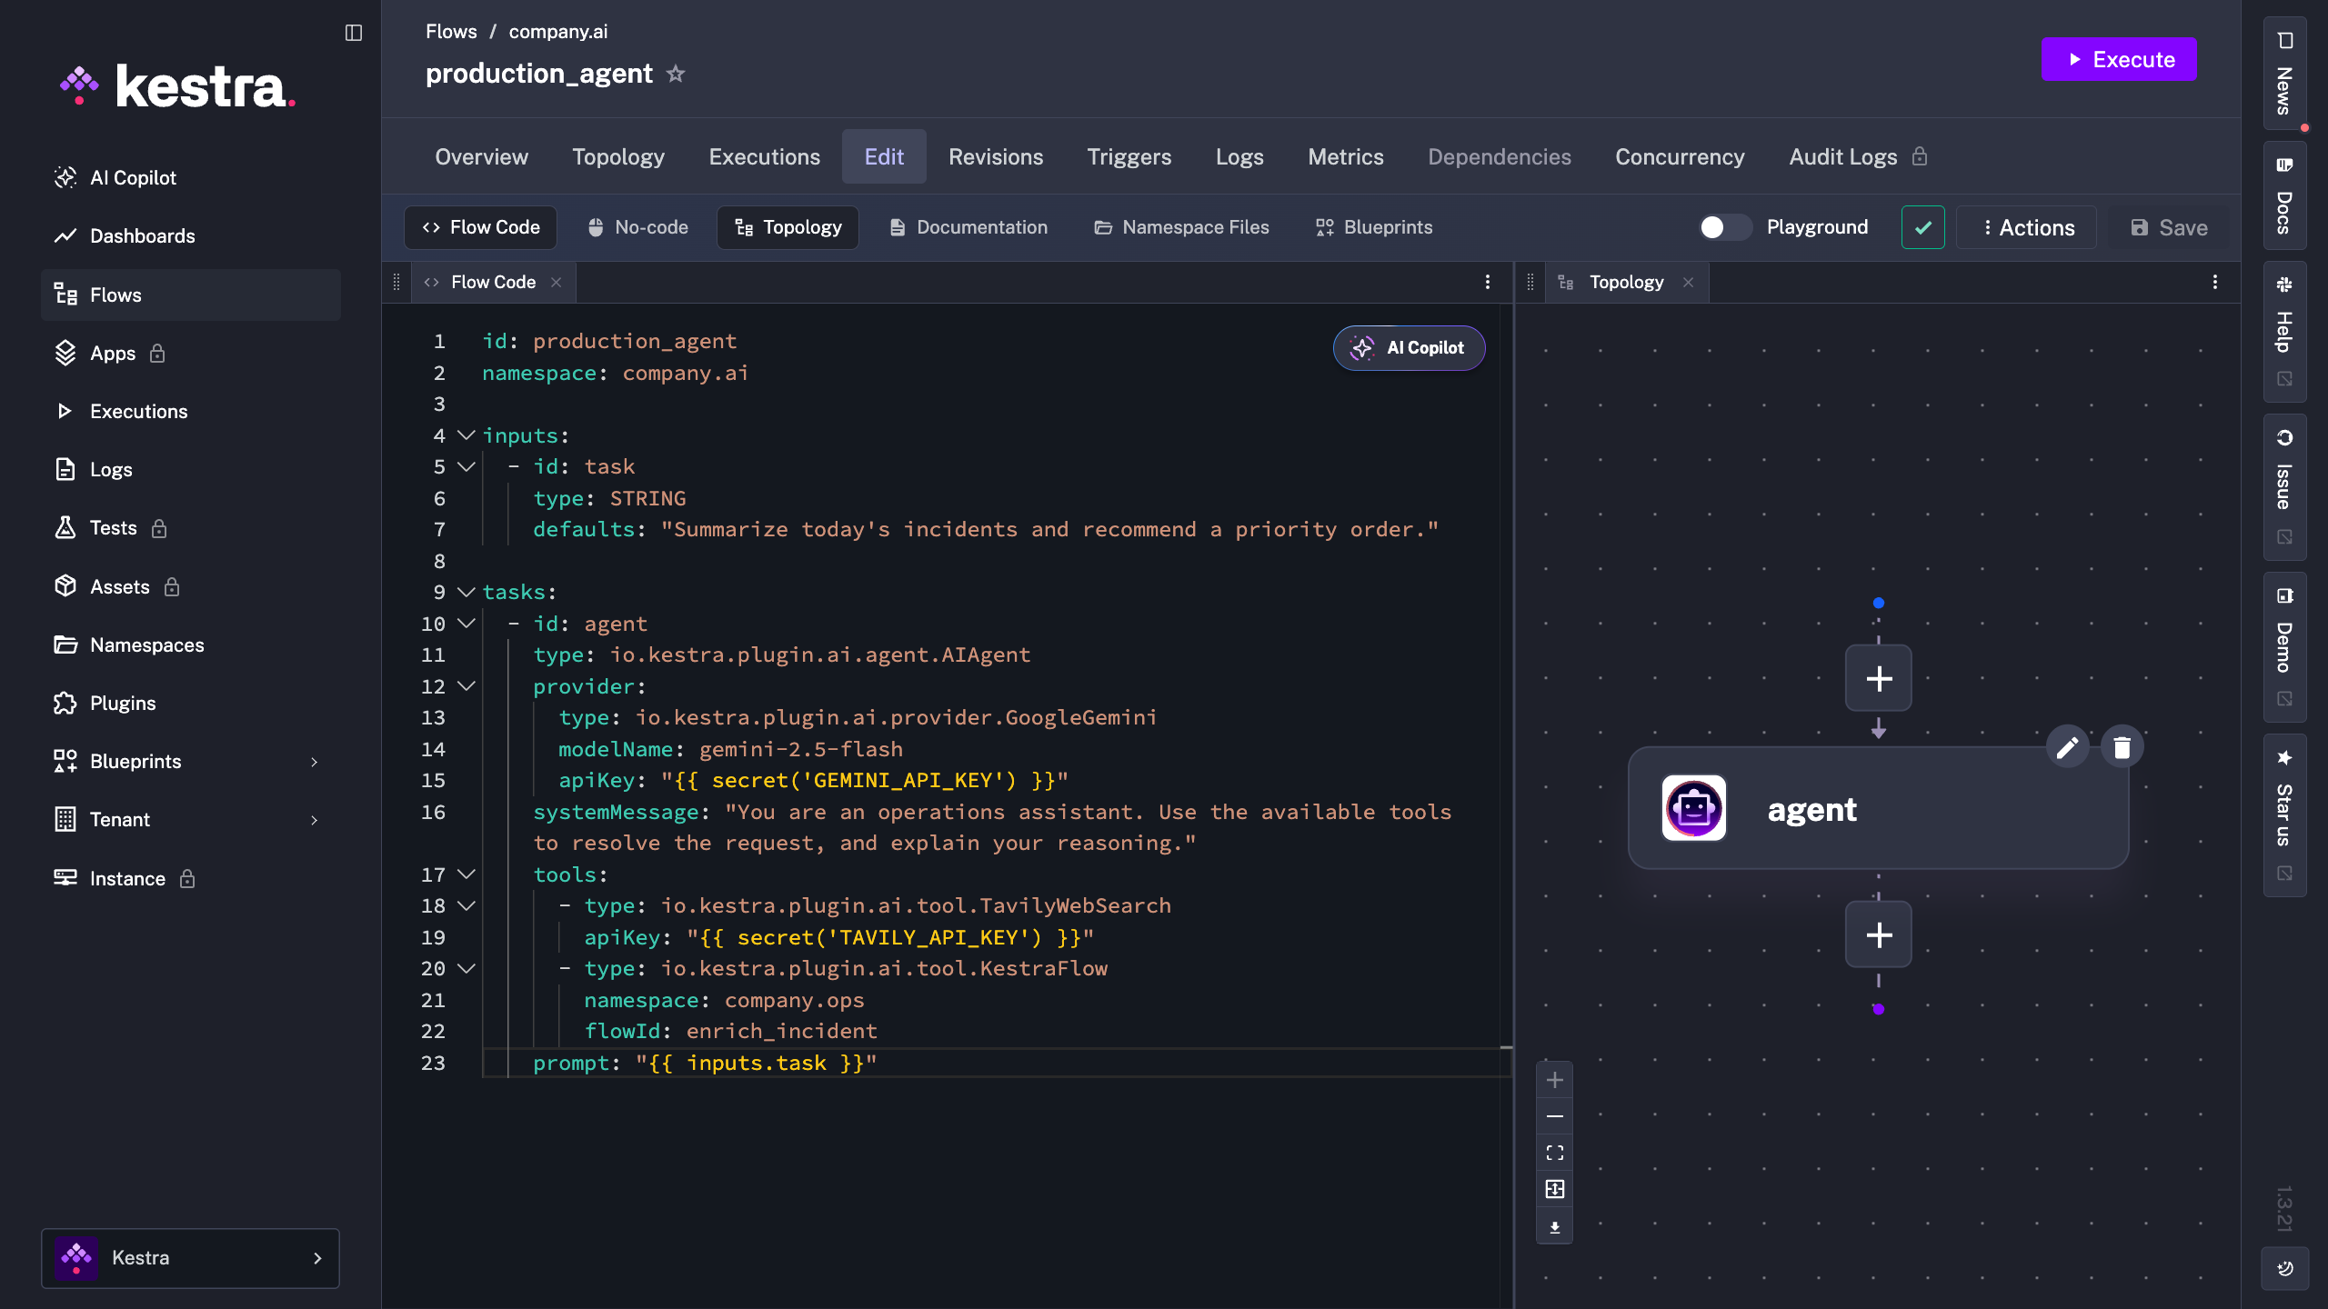
Task: Open Topology panel options menu
Action: (x=2215, y=282)
